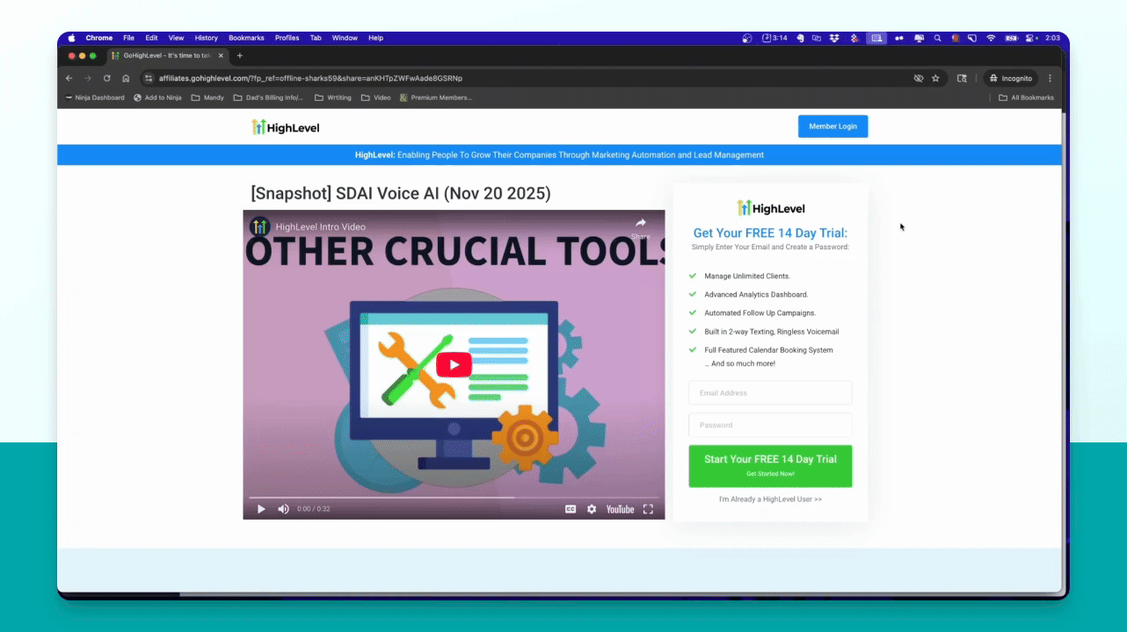Go back using the browser back arrow
Image resolution: width=1127 pixels, height=632 pixels.
[x=69, y=78]
